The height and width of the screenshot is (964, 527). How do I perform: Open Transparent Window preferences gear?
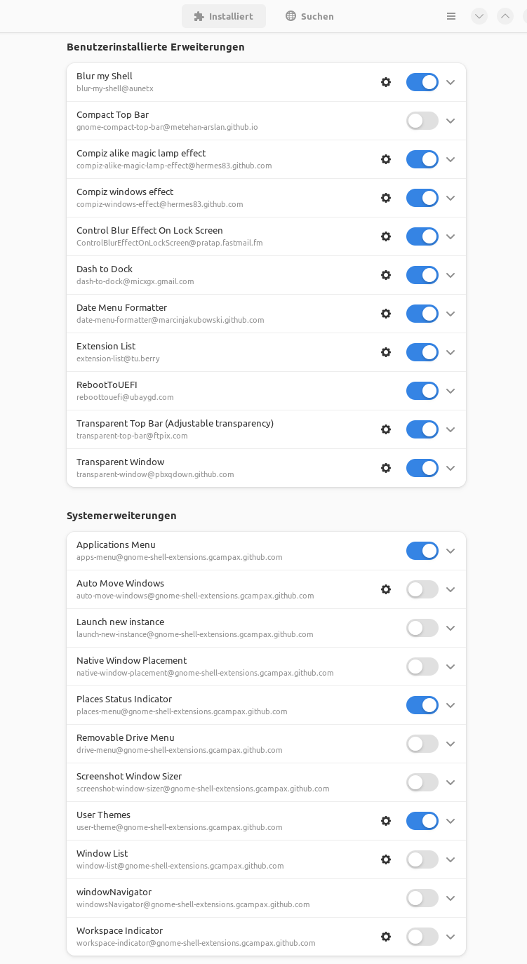pos(385,468)
